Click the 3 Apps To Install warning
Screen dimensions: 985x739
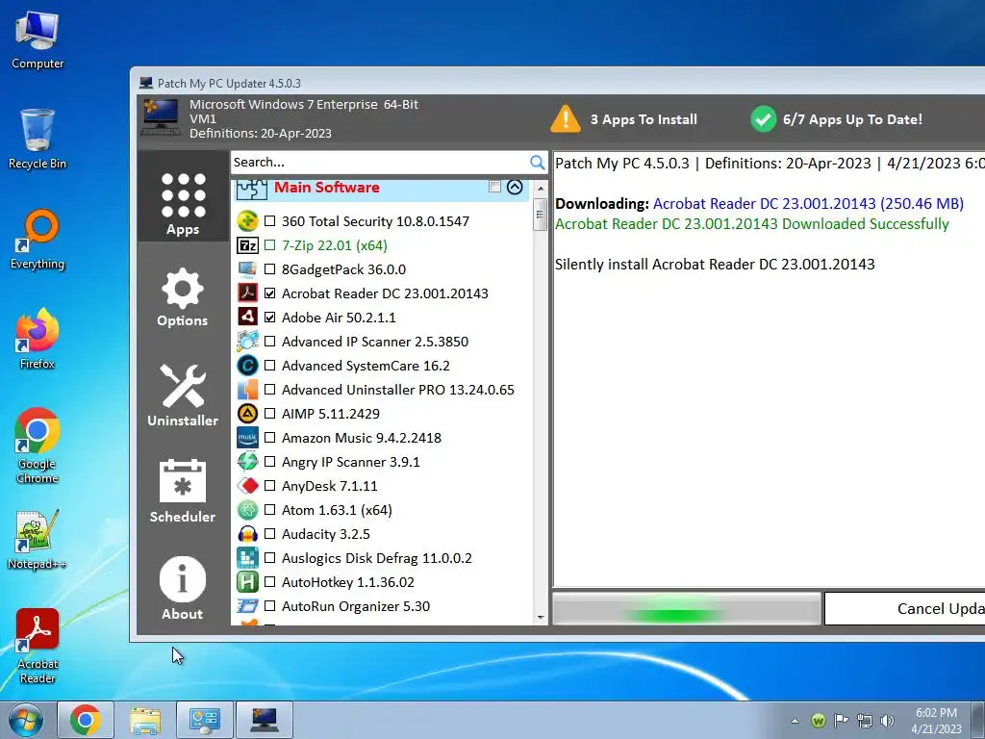click(x=623, y=118)
